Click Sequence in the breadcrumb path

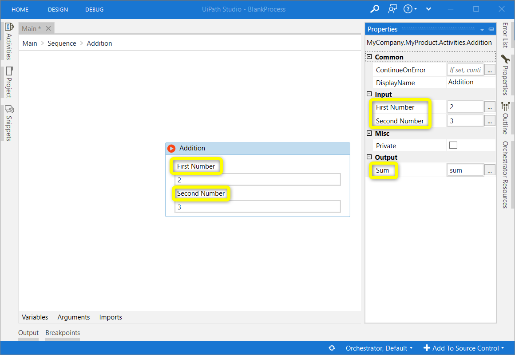[x=62, y=43]
